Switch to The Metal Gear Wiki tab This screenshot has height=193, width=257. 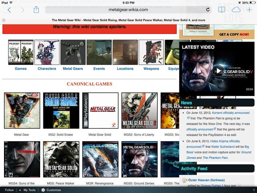click(x=128, y=20)
